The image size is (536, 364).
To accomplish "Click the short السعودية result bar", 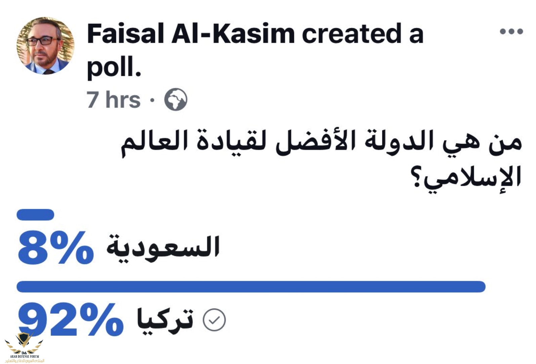I will 35,215.
